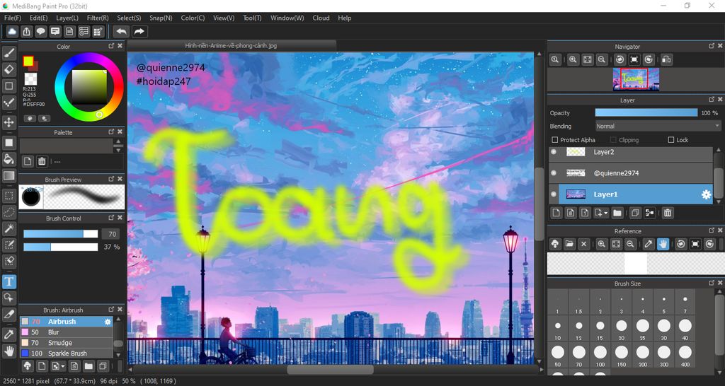Screen dimensions: 725x386
Task: Select the Hand tool in left toolbar
Action: coord(8,351)
